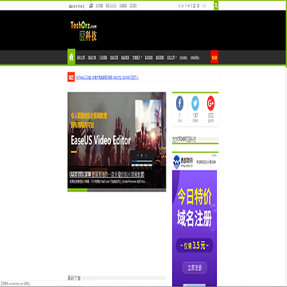Click the Facebook count of 1

(179, 116)
